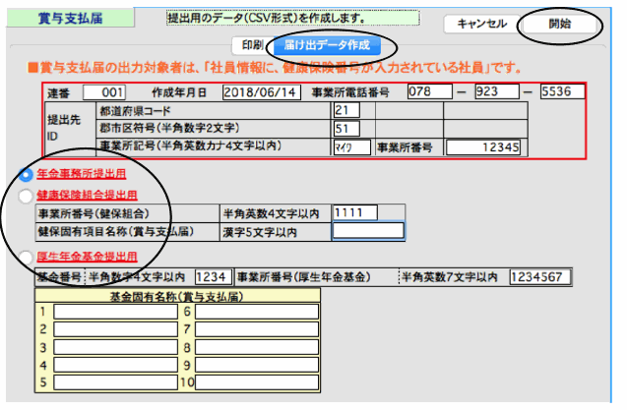627x410 pixels.
Task: Click the 開始 button
Action: coord(559,24)
